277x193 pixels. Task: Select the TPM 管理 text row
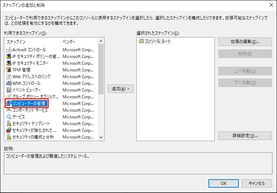tap(21, 70)
